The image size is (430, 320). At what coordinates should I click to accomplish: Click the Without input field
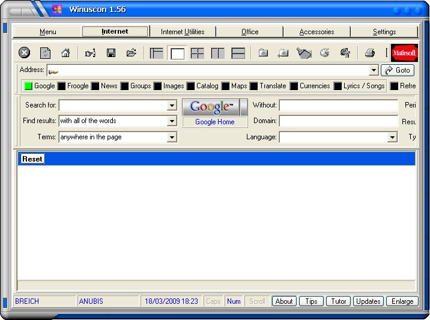(x=339, y=105)
